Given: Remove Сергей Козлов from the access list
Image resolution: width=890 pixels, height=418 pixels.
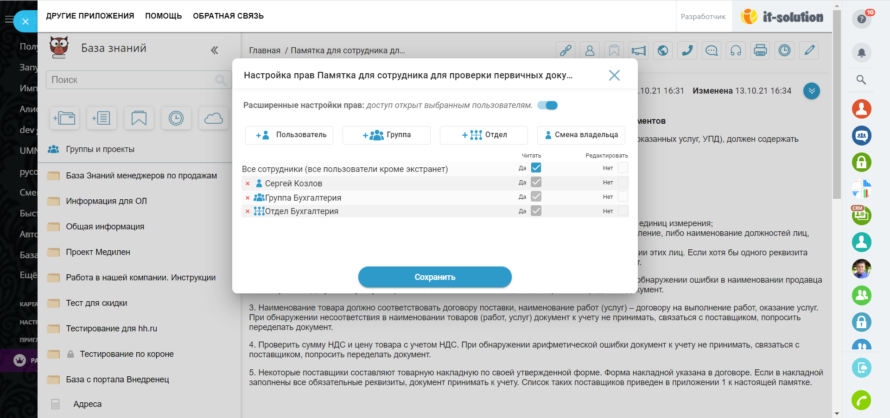Looking at the screenshot, I should tap(248, 184).
